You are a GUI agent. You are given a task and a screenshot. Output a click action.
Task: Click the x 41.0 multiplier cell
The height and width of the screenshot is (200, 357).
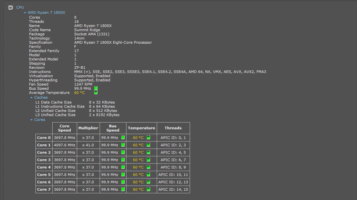pyautogui.click(x=88, y=145)
